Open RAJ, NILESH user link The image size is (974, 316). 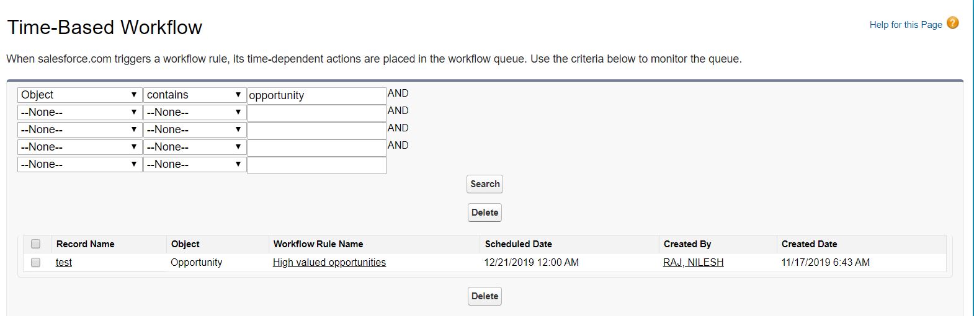click(693, 263)
